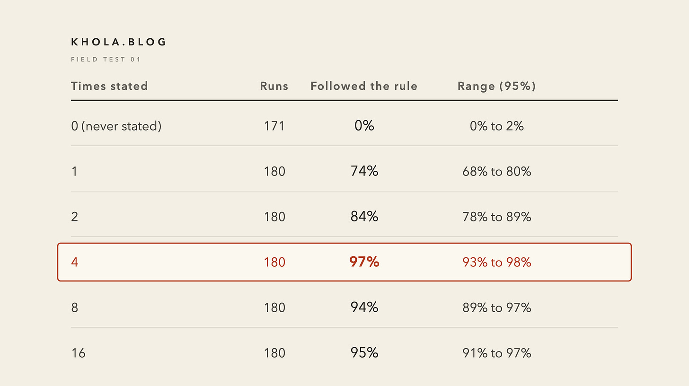Select the FIELD TEST 01 subtitle

106,60
